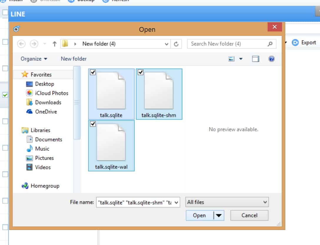Click the dialog resize grip corner
The height and width of the screenshot is (245, 320).
[278, 224]
